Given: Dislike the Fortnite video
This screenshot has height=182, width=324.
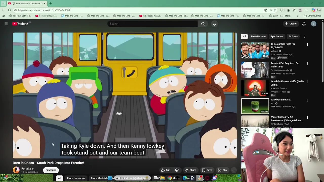Looking at the screenshot, I should point(177,170).
